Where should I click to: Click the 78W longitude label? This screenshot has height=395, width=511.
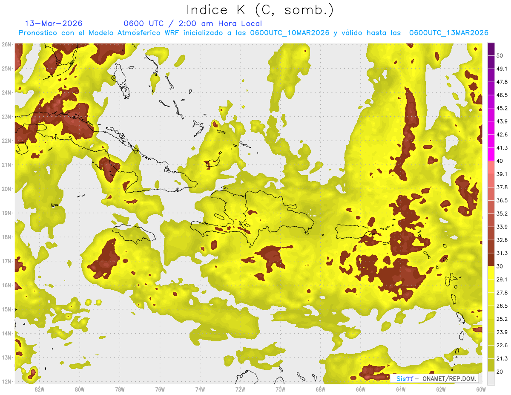tap(120, 389)
